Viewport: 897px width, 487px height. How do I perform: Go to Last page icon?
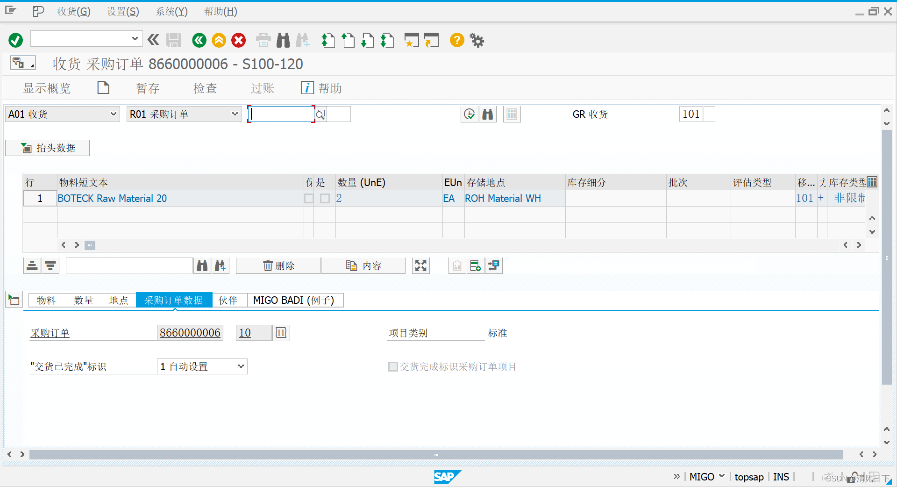pyautogui.click(x=387, y=40)
